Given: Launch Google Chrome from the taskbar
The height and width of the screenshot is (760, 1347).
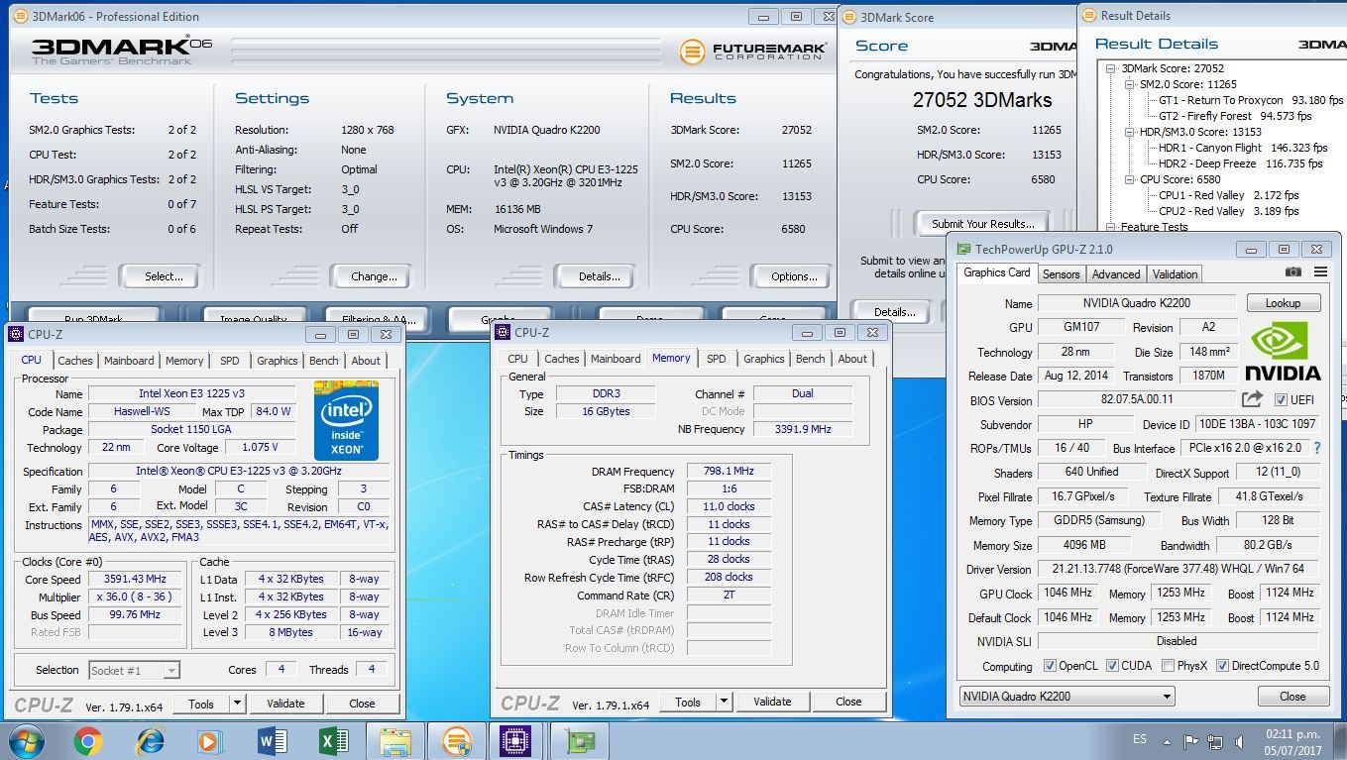Looking at the screenshot, I should click(x=87, y=740).
